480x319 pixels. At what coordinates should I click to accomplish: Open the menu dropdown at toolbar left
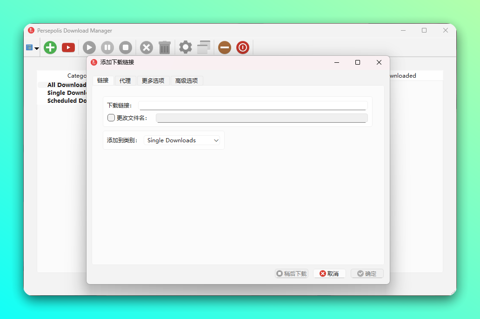(x=32, y=47)
